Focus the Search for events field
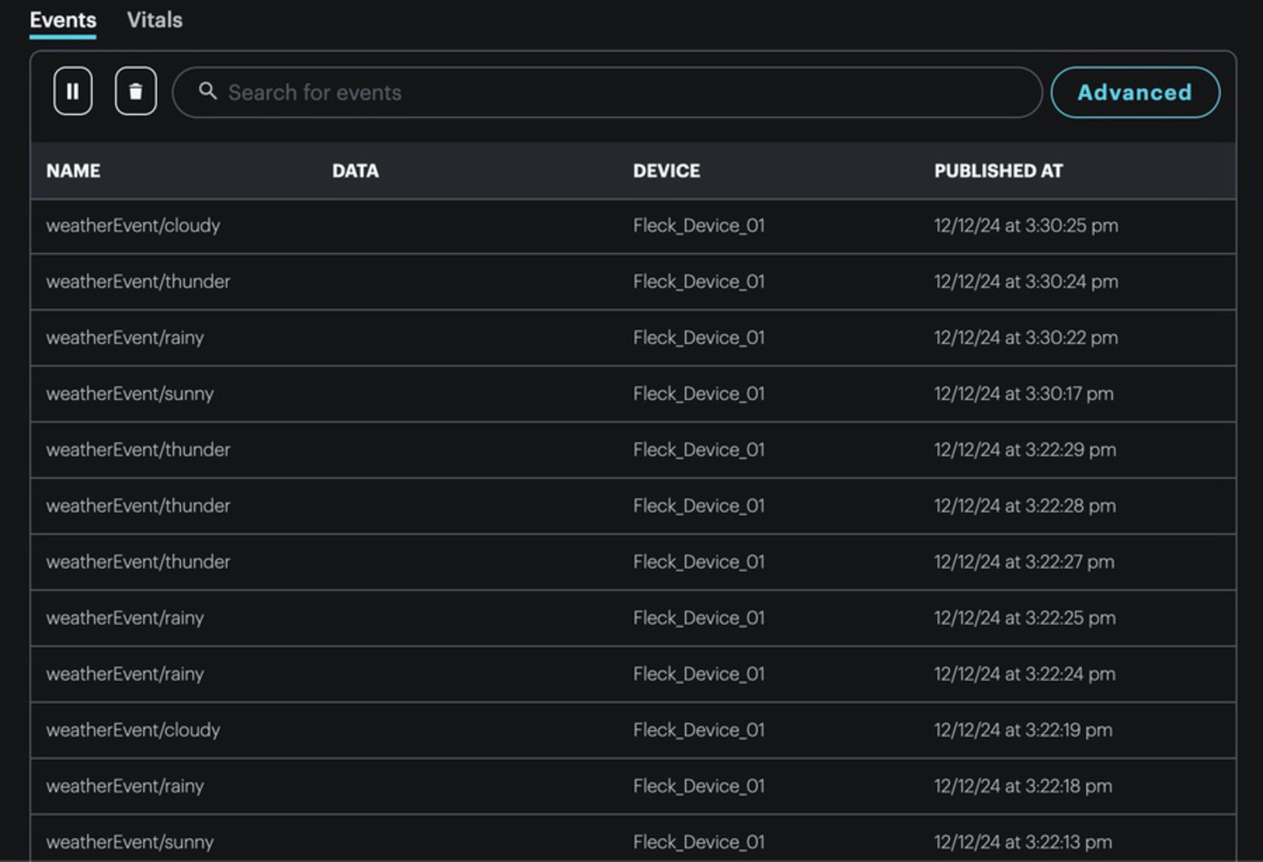Screen dimensions: 1263x862 (607, 92)
